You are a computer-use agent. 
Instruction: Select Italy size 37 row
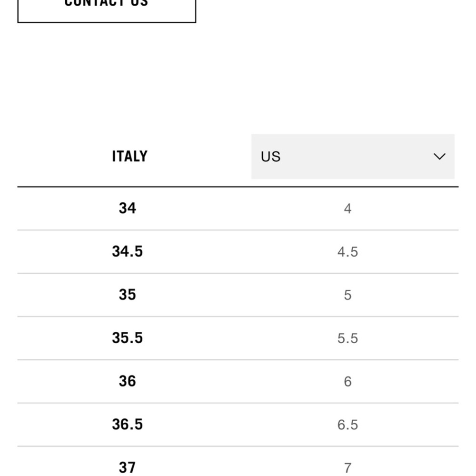pos(238,461)
